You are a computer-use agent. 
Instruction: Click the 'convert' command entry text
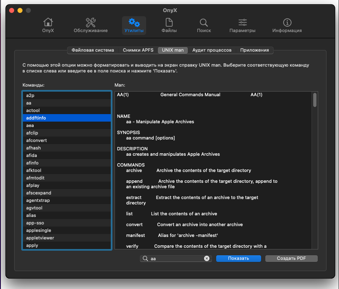coord(134,224)
